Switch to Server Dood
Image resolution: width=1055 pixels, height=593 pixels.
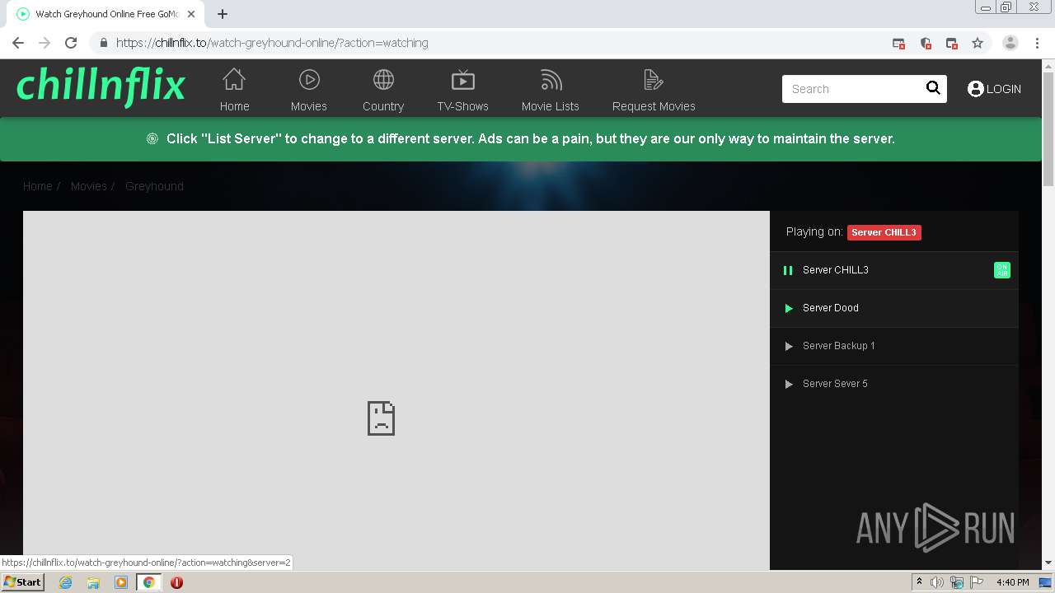point(894,308)
